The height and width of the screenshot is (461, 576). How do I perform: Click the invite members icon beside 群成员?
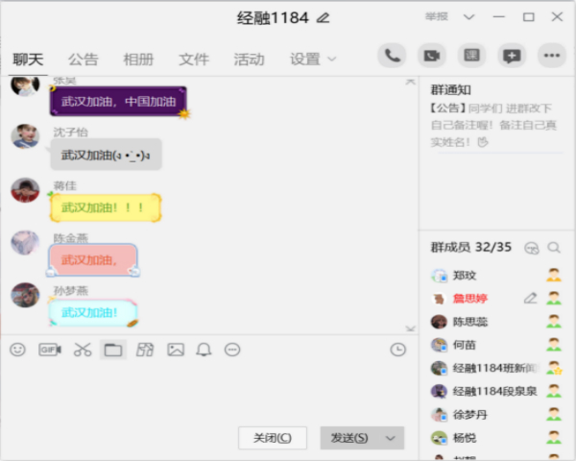532,248
